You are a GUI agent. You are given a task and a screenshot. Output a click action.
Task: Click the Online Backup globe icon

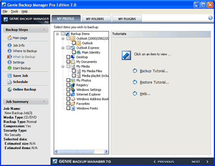(10, 89)
